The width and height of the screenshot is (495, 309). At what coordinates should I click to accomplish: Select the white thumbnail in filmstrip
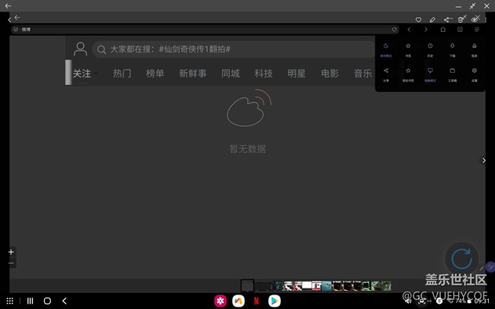307,285
